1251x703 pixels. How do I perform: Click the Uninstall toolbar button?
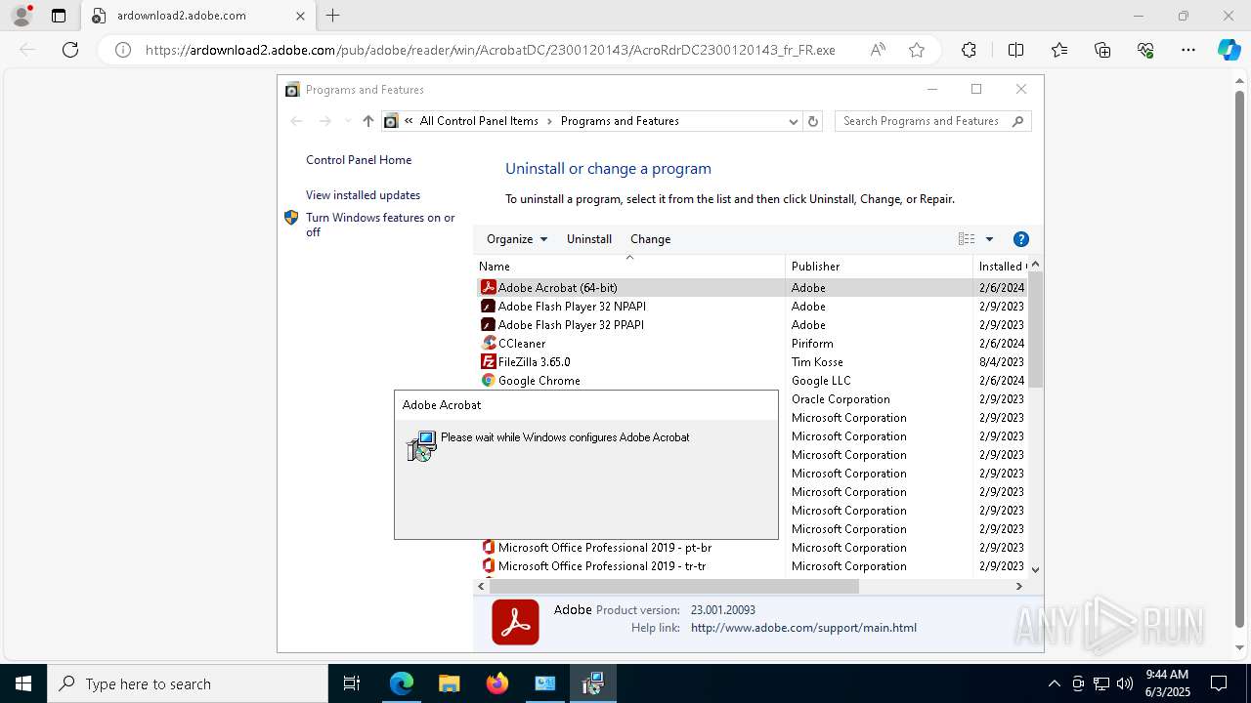click(x=589, y=239)
